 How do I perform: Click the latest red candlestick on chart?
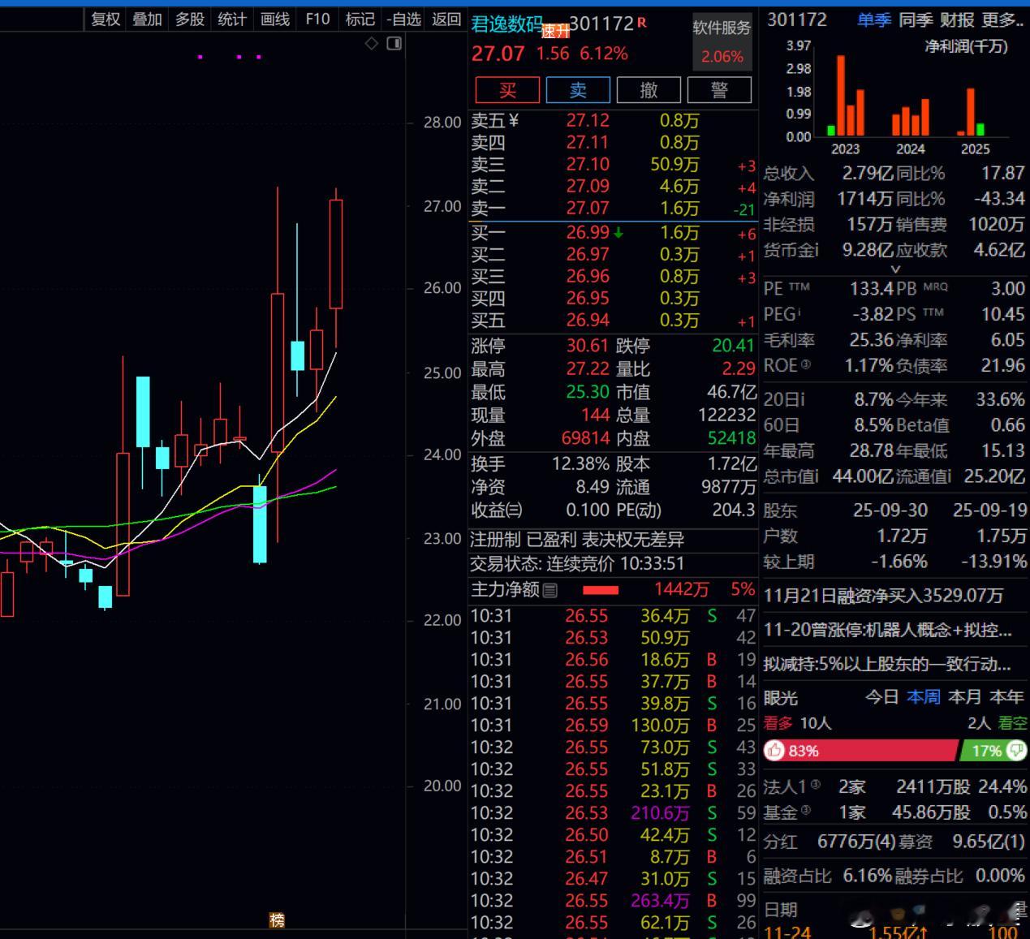coord(336,254)
